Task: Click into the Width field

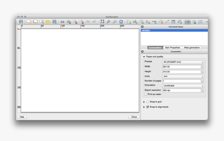Action: (182, 67)
